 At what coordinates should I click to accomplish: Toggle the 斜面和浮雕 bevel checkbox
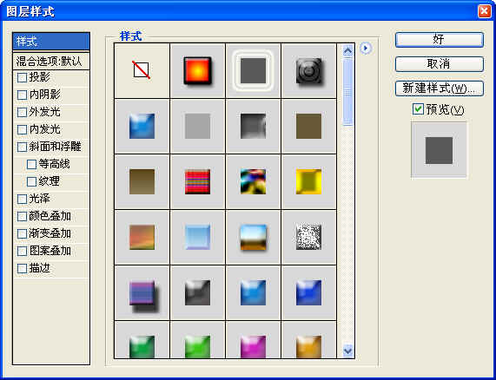tap(22, 147)
